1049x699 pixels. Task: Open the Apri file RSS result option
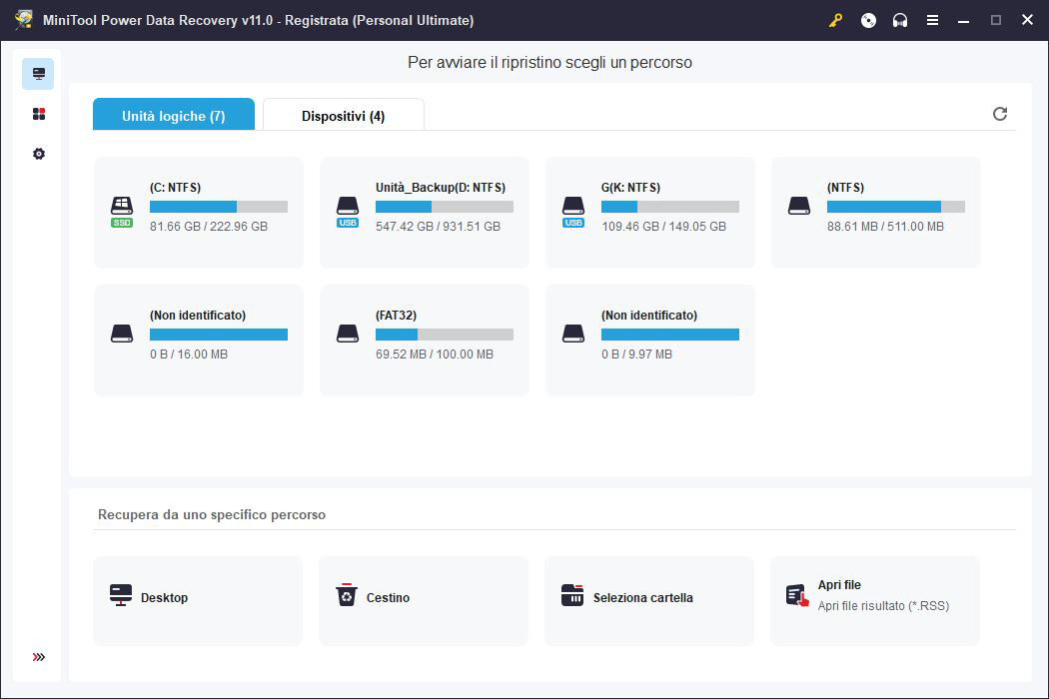pos(875,600)
